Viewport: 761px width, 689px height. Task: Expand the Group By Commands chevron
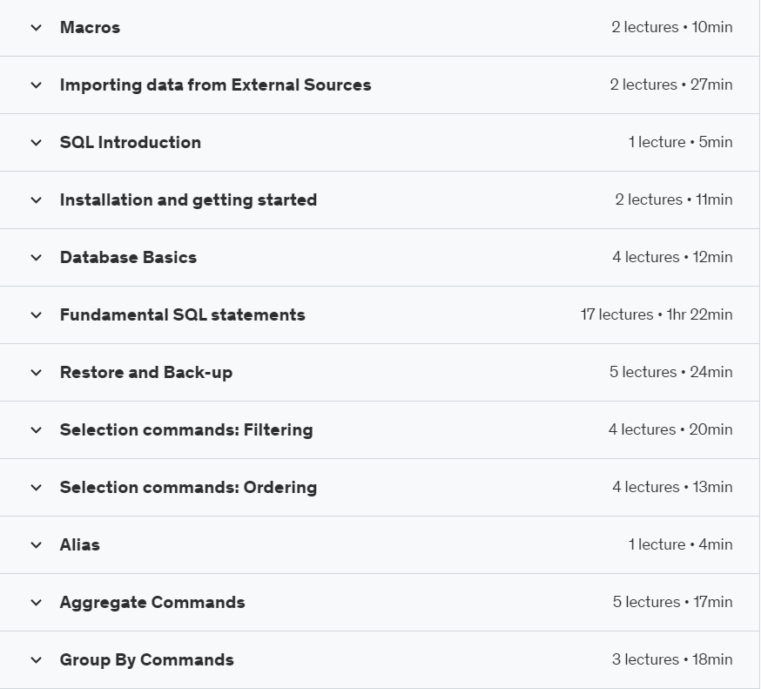click(36, 660)
